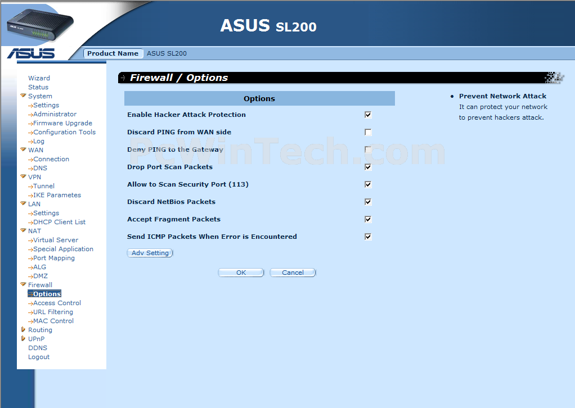Open MAC Control page
This screenshot has width=575, height=408.
tap(53, 321)
